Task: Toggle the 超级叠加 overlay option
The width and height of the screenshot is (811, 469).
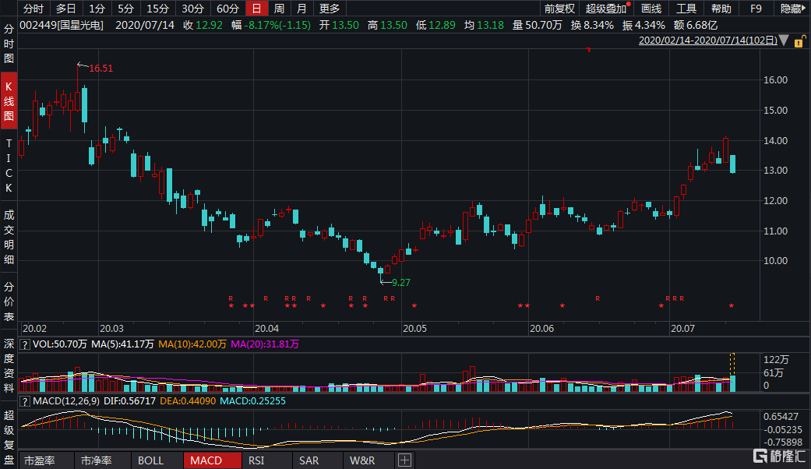Action: point(605,9)
